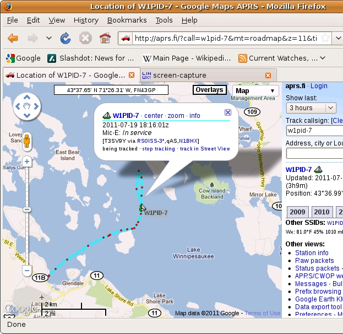Go to the Home page icon

pos(105,38)
